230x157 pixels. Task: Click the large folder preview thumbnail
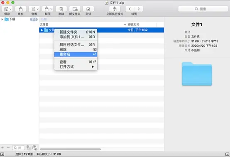click(x=197, y=74)
